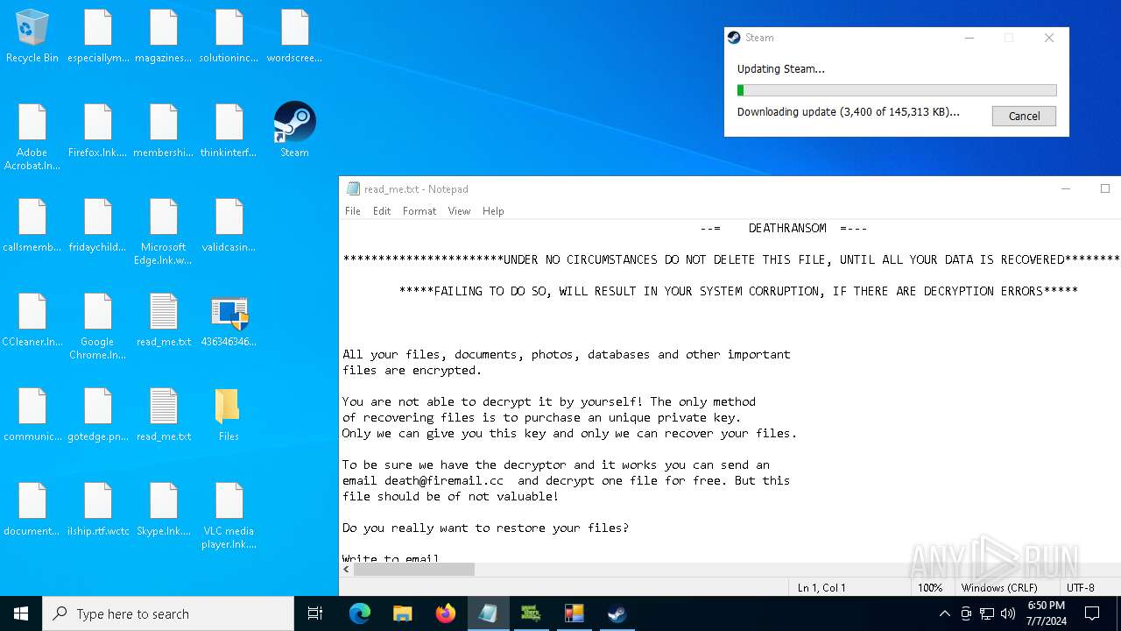Screen dimensions: 1121x631
Task: Select the VLC media player.lnk file icon
Action: click(x=229, y=515)
